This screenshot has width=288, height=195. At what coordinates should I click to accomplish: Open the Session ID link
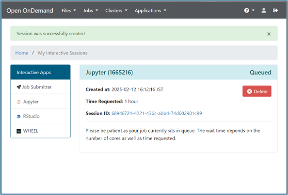point(157,113)
